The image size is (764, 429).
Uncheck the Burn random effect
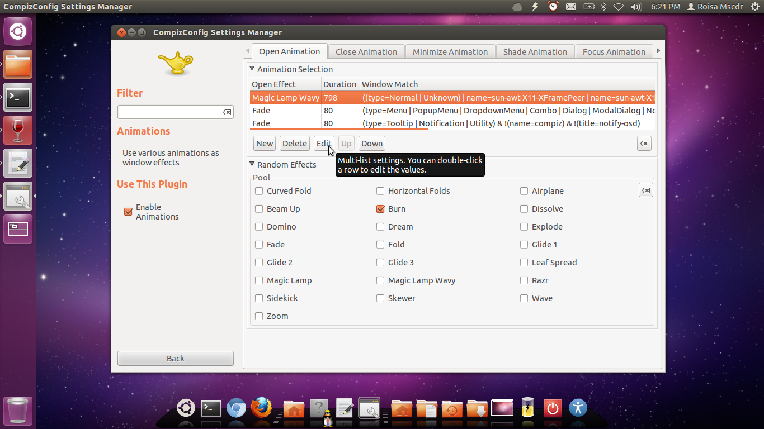pyautogui.click(x=380, y=209)
